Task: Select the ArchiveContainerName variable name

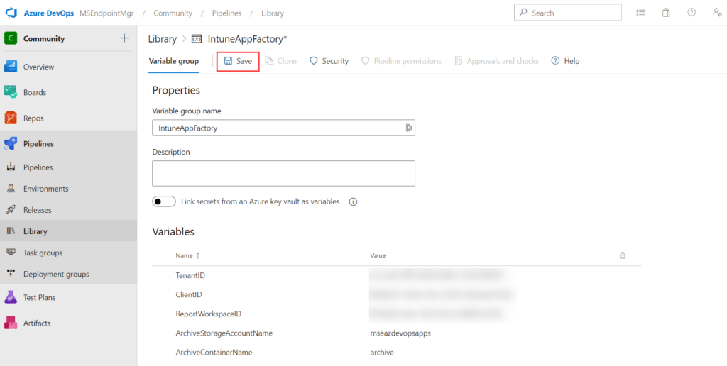Action: tap(214, 352)
